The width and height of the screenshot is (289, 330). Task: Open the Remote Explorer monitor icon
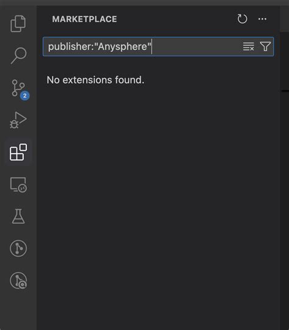click(18, 185)
